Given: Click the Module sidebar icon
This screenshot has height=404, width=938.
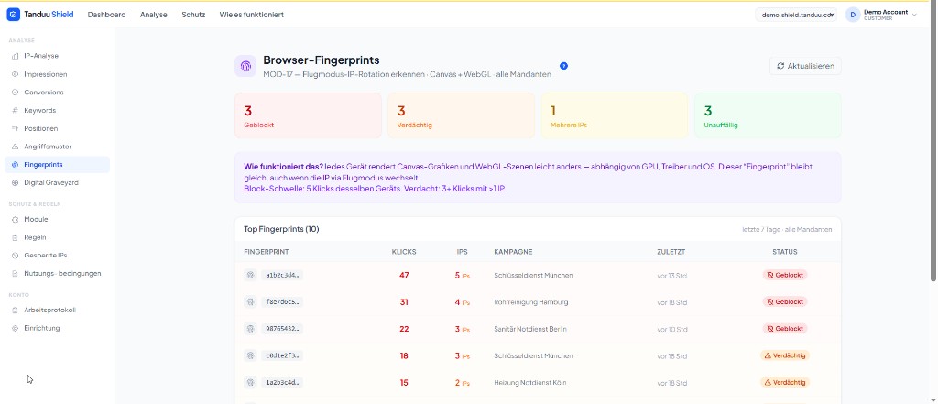Looking at the screenshot, I should pos(15,220).
